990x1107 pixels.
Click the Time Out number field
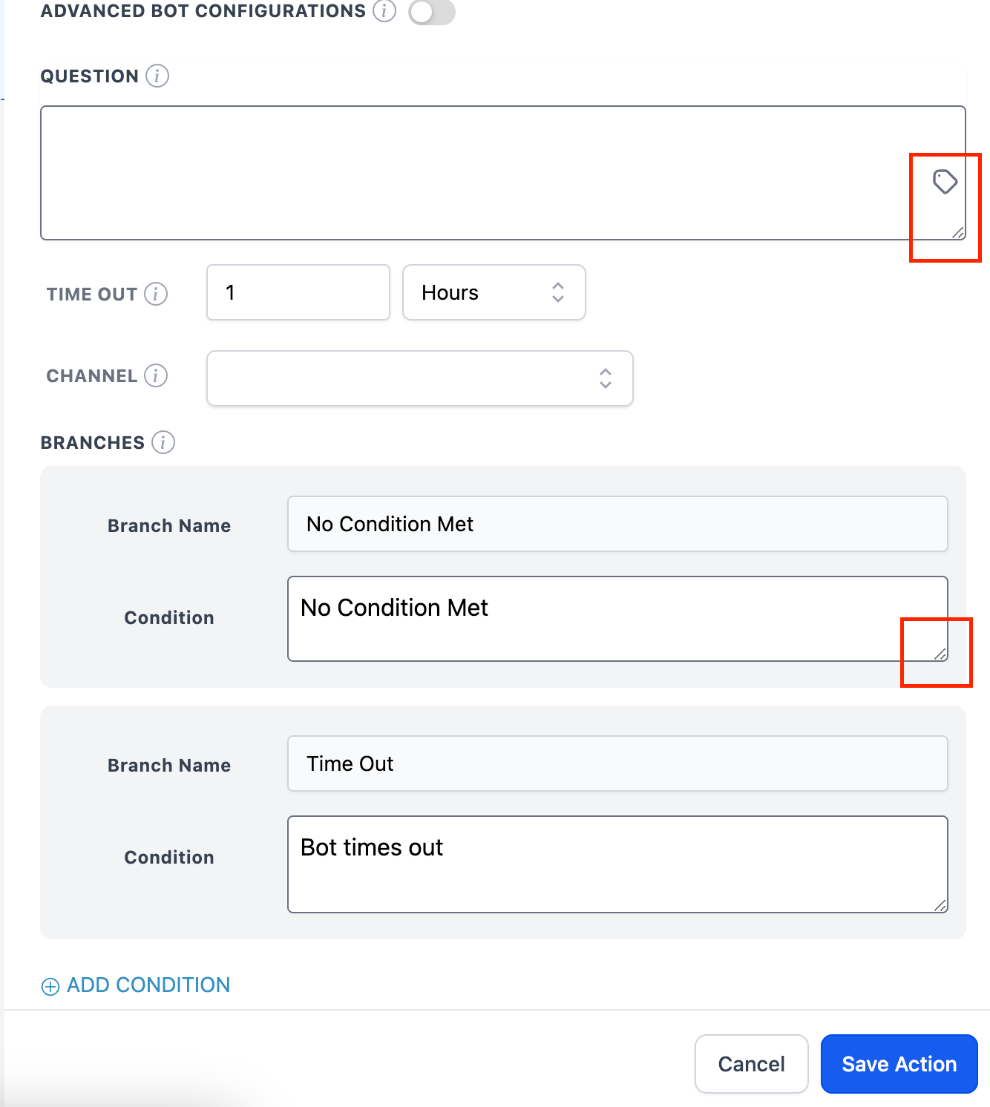click(x=298, y=292)
